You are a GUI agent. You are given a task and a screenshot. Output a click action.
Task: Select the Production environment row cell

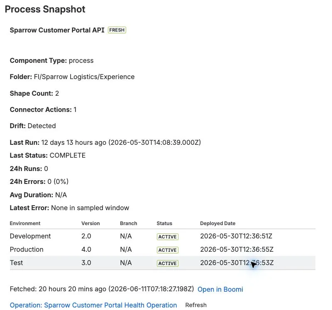(x=27, y=250)
